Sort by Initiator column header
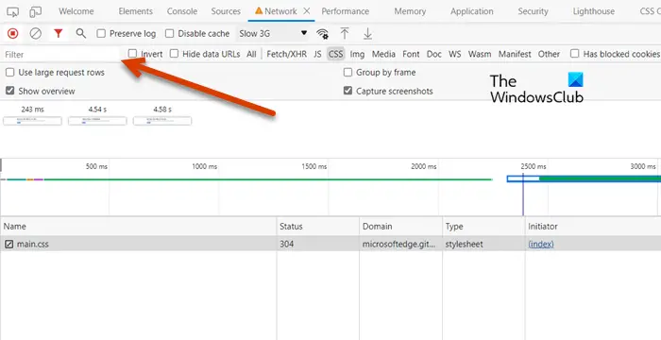Viewport: 661px width, 340px height. pos(593,227)
